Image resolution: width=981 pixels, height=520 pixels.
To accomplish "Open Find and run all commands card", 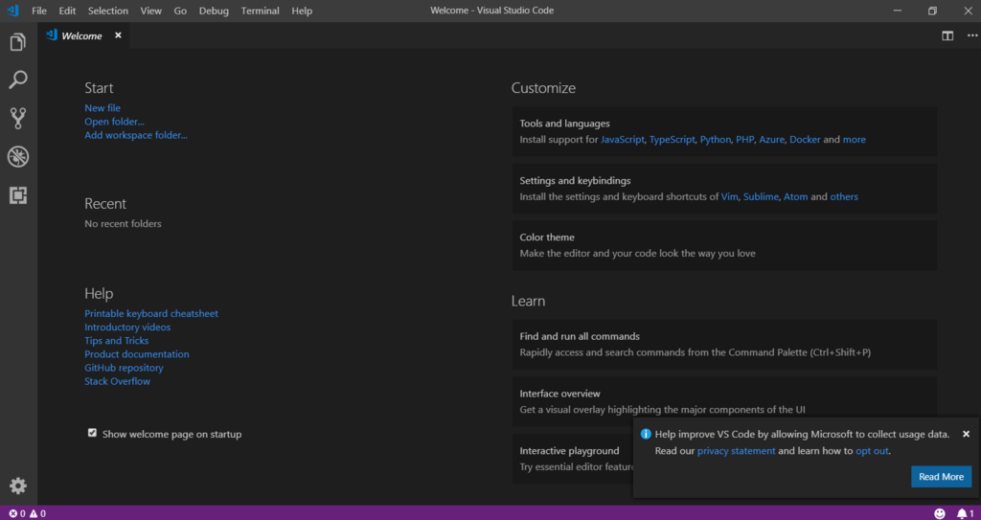I will tap(724, 344).
